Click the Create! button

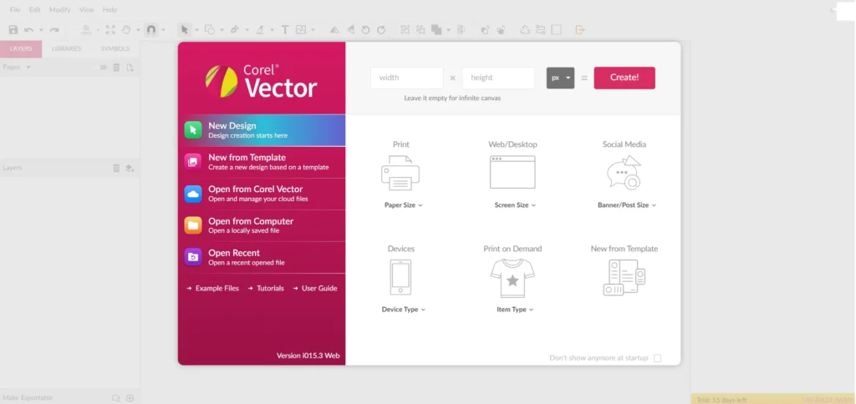624,78
